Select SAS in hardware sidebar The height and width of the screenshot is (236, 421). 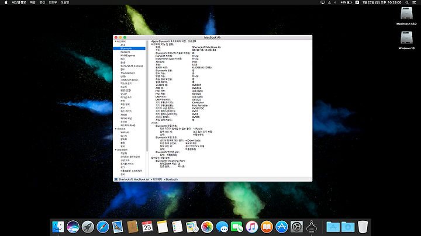[x=123, y=63]
